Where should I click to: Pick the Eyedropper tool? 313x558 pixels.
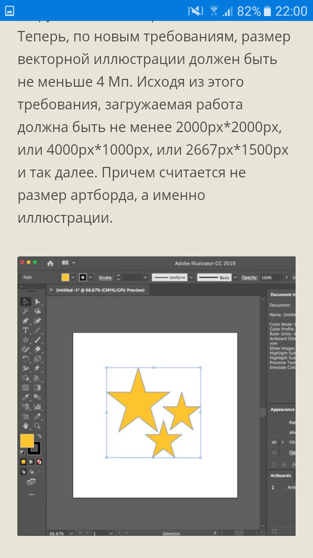(x=25, y=397)
